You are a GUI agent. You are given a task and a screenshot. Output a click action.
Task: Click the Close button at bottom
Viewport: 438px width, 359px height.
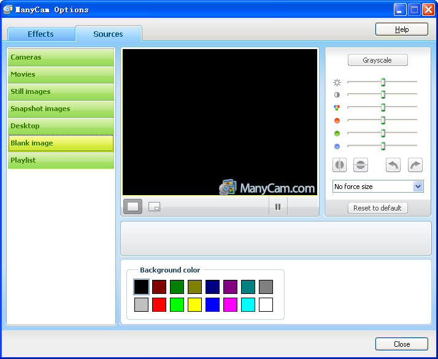(x=402, y=344)
